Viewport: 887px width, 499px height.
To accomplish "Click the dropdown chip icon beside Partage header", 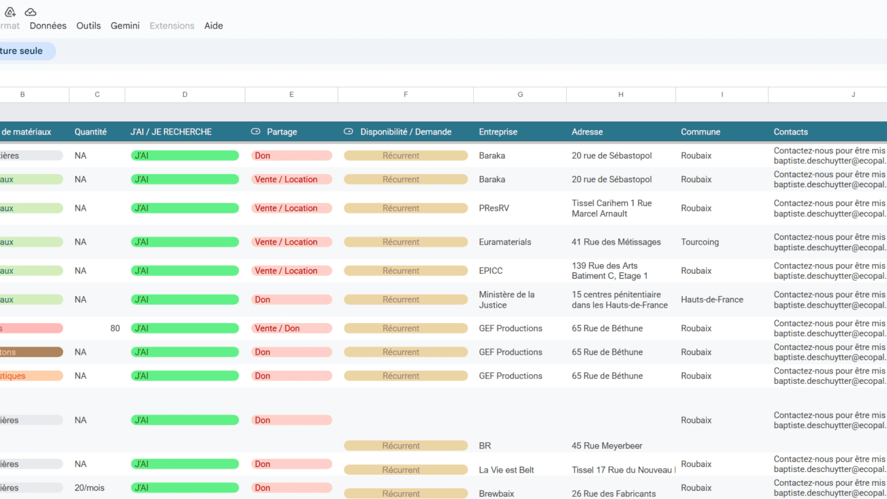I will pyautogui.click(x=255, y=132).
